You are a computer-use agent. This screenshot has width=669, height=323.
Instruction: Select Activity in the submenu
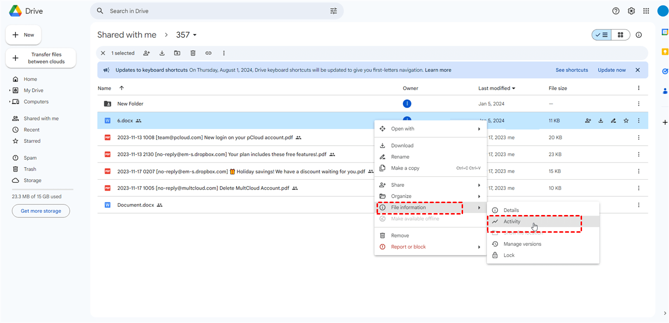point(512,222)
